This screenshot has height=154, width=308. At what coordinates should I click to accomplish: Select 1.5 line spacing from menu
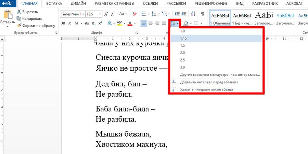pos(183,45)
